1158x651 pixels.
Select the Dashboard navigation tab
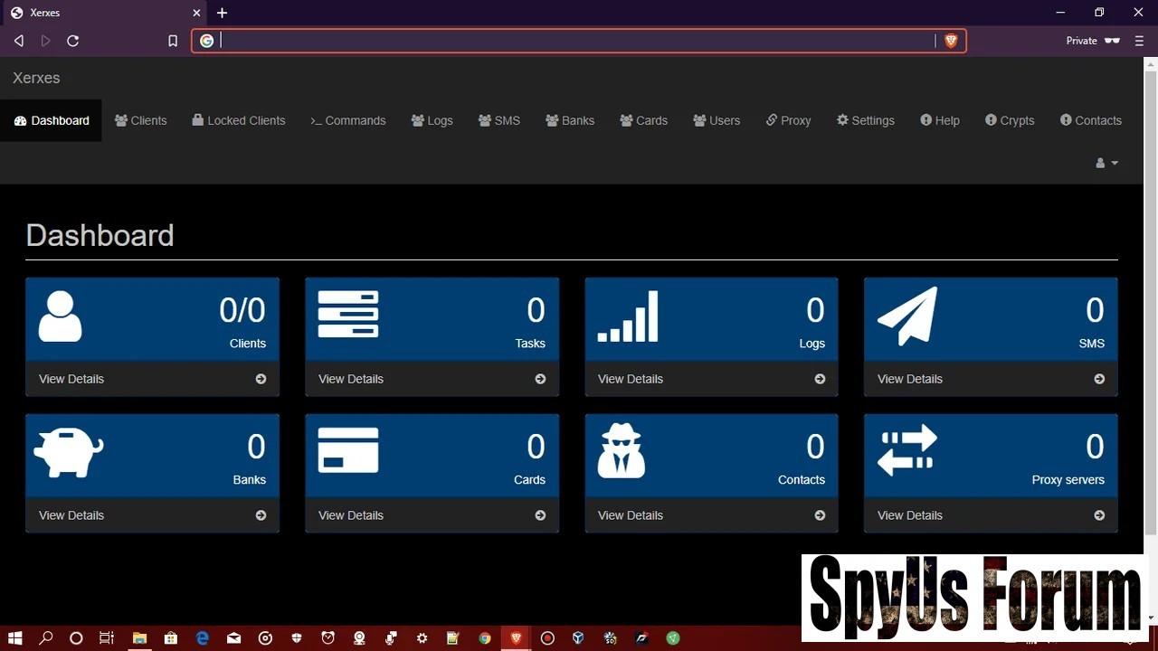[x=52, y=120]
